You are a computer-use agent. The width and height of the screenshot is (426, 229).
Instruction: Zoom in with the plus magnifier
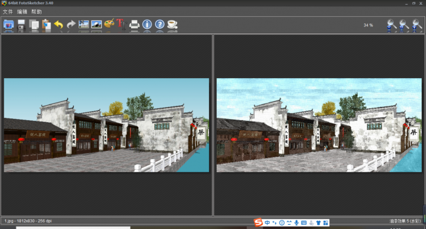point(416,25)
